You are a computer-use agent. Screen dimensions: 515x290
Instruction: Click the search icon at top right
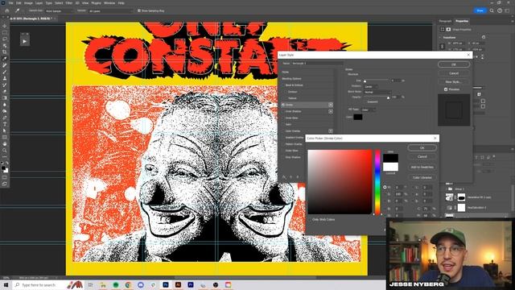(x=492, y=10)
